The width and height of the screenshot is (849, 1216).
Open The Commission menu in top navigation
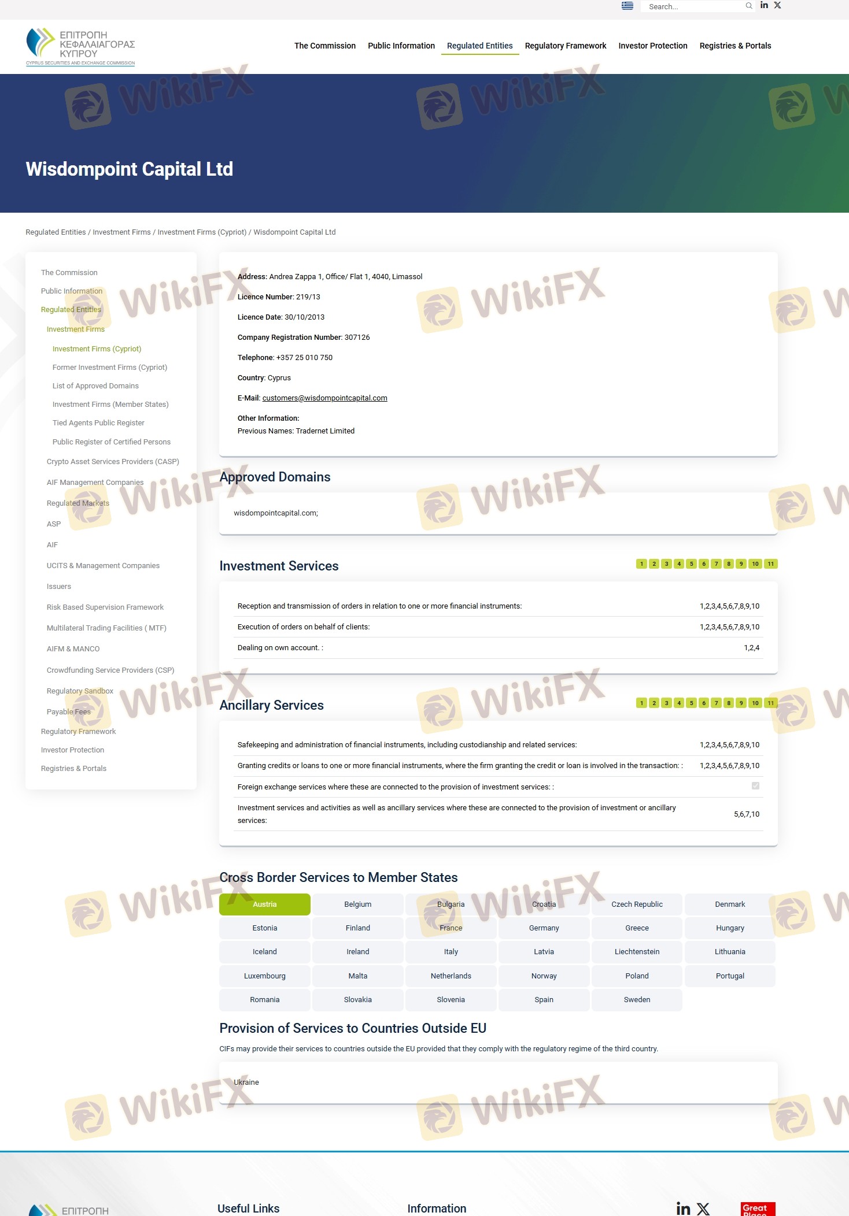[x=325, y=46]
